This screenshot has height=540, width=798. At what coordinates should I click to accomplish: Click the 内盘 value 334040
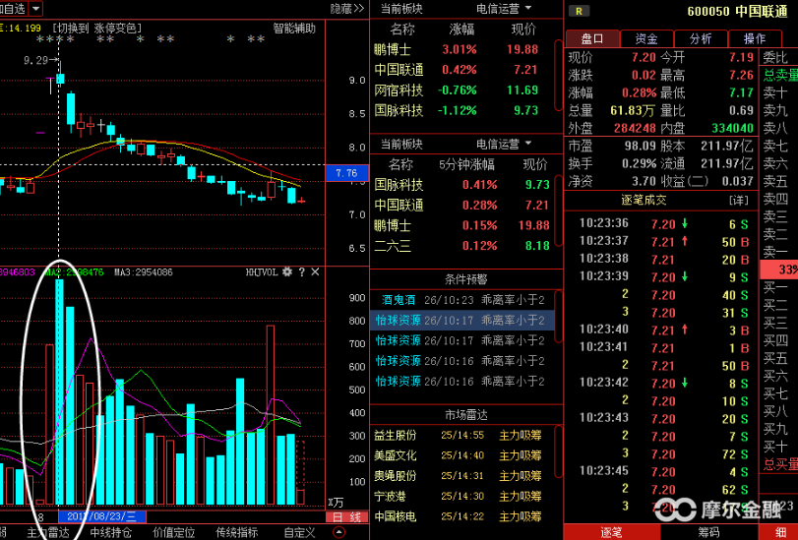click(732, 128)
